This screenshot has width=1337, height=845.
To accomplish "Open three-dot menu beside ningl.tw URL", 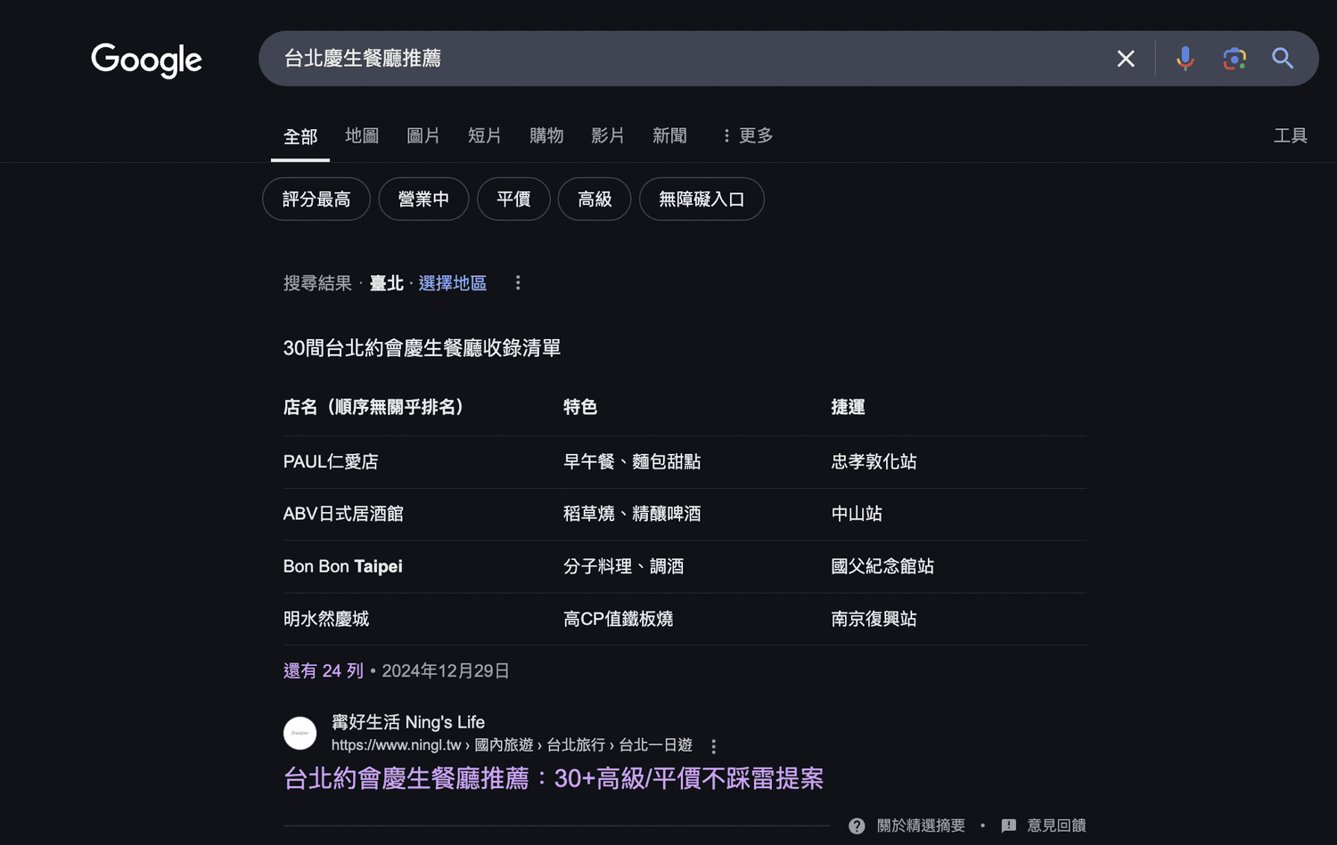I will coord(713,746).
